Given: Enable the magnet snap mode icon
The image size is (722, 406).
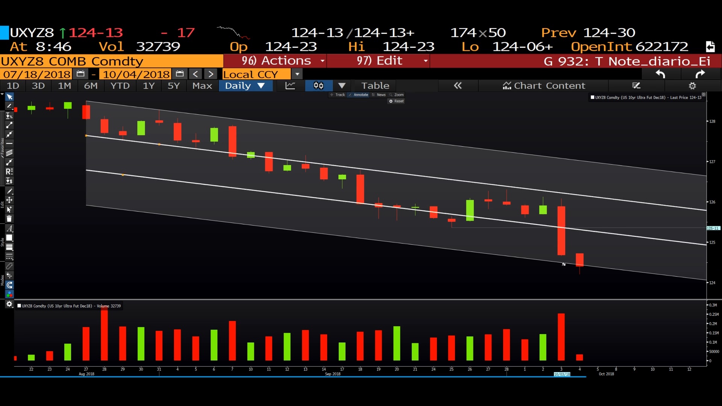Looking at the screenshot, I should tap(9, 285).
